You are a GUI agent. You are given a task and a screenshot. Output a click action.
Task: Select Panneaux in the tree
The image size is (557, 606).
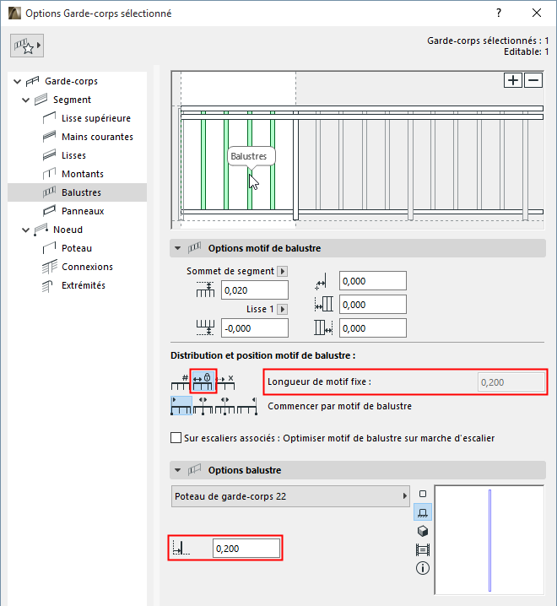[83, 211]
